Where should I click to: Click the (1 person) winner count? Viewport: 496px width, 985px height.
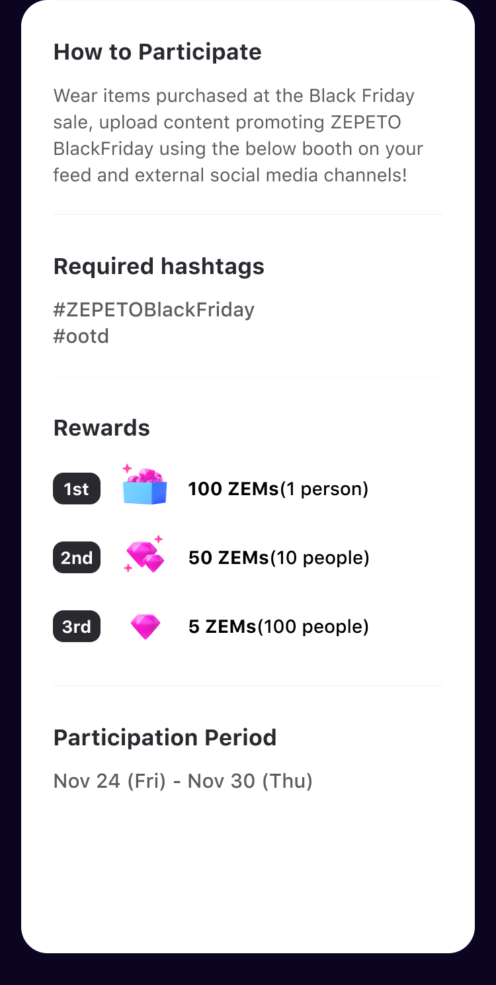click(x=324, y=489)
